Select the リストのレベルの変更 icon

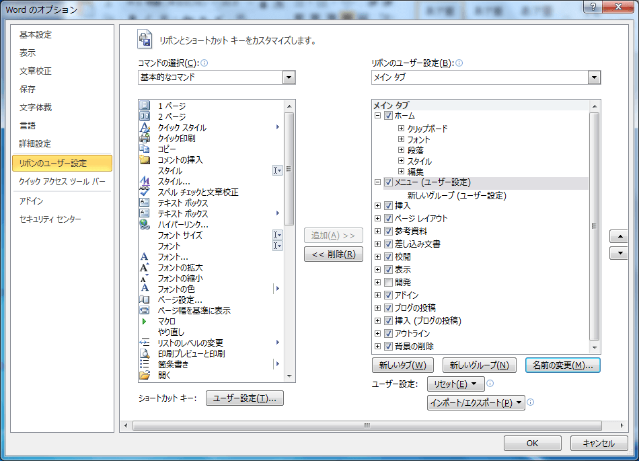pyautogui.click(x=145, y=343)
